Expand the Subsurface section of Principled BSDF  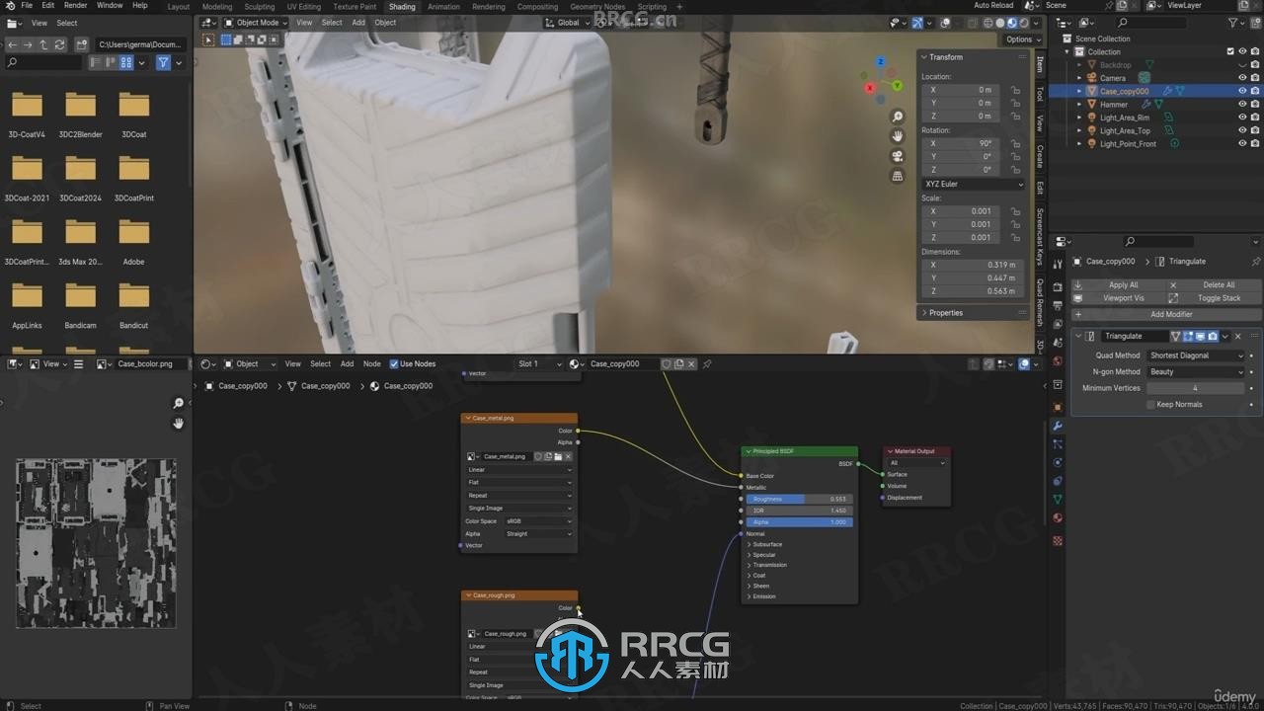tap(764, 544)
